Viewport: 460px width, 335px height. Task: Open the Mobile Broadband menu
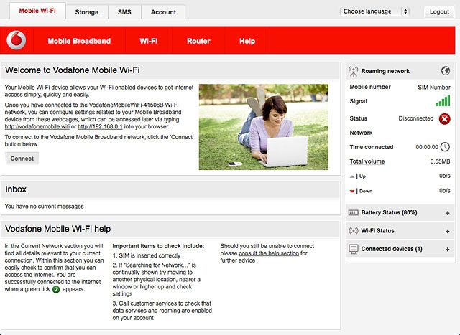point(79,41)
